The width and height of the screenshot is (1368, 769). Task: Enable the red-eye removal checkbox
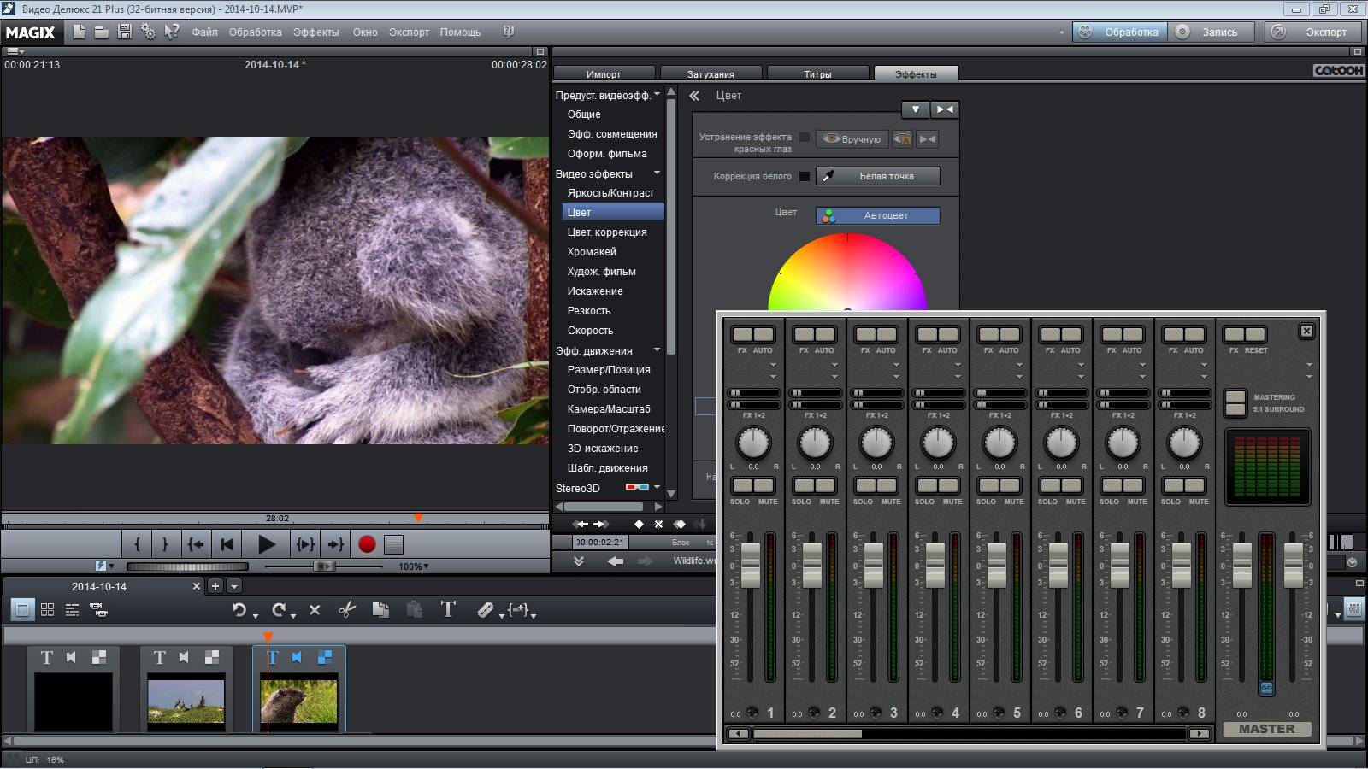pyautogui.click(x=805, y=138)
